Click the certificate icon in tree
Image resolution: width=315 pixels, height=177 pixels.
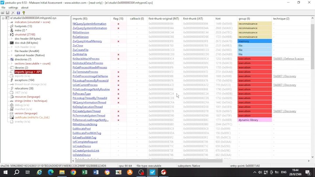point(12,118)
